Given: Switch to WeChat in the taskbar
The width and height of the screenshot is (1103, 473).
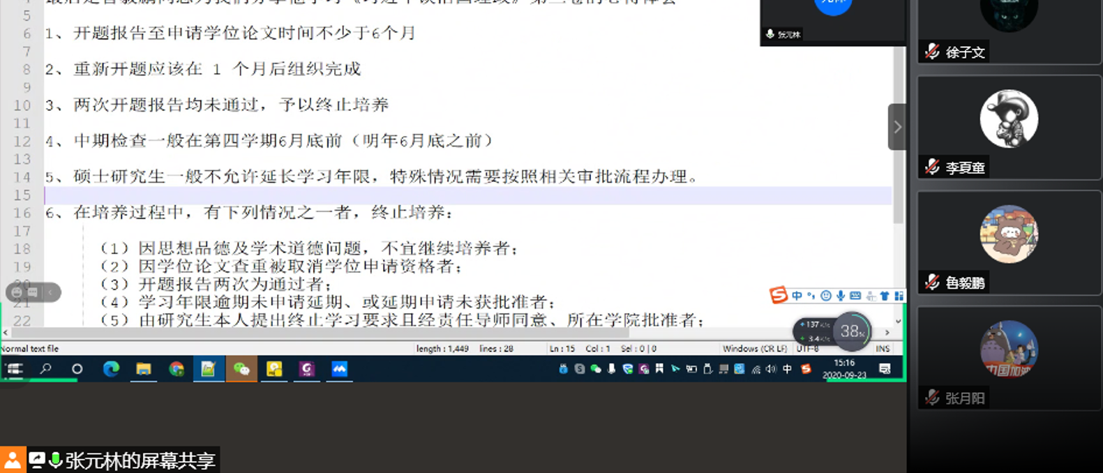Looking at the screenshot, I should (241, 369).
